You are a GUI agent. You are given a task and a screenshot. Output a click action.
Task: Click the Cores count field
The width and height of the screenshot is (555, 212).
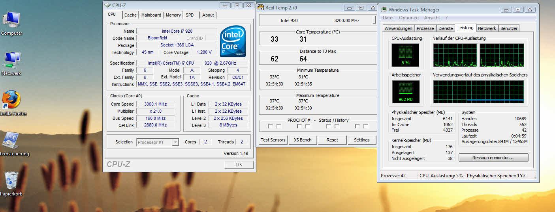coord(205,142)
